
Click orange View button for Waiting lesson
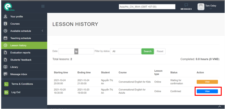click(x=207, y=82)
